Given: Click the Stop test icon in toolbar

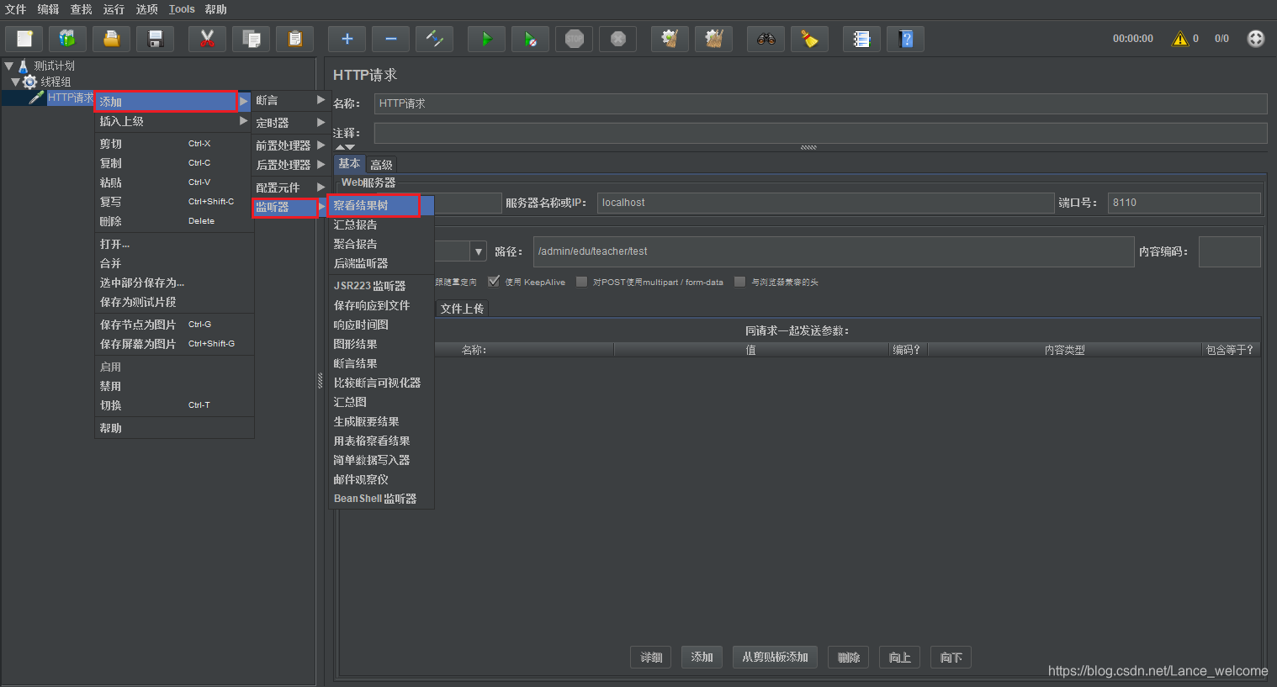Looking at the screenshot, I should [x=574, y=38].
